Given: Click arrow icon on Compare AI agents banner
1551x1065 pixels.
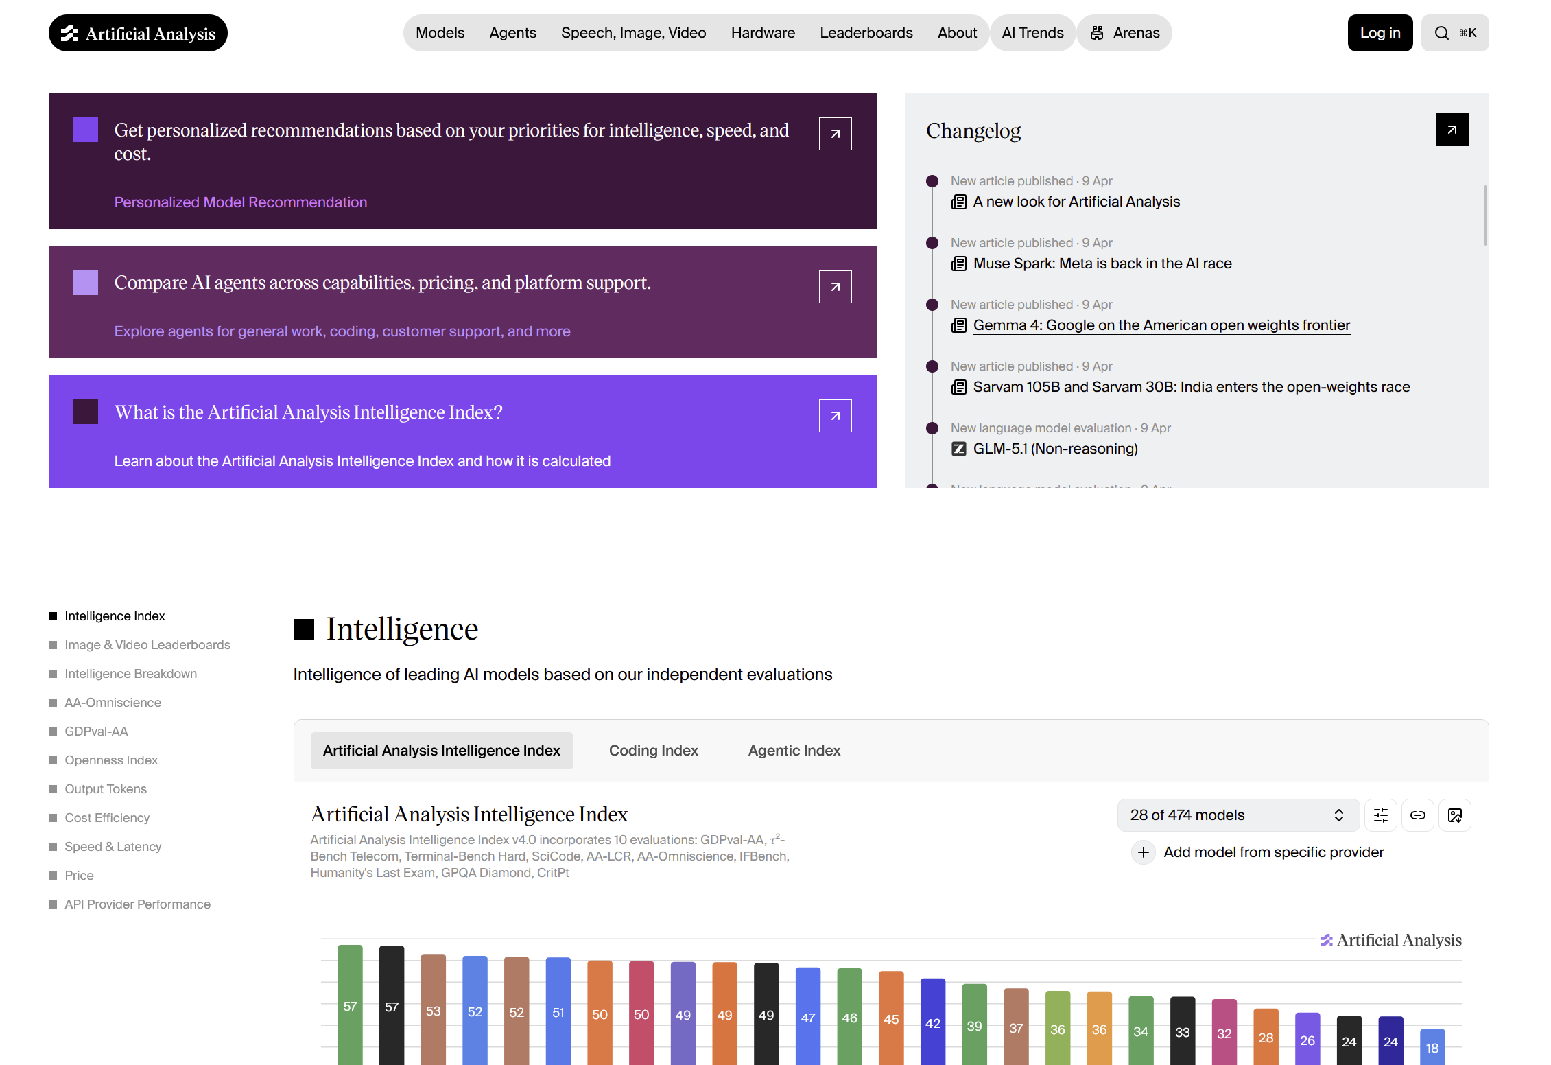Looking at the screenshot, I should pos(835,287).
